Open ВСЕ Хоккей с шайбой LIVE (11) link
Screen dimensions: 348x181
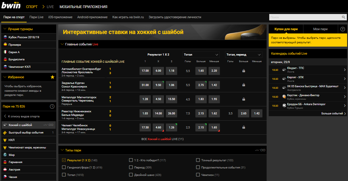(x=162, y=139)
